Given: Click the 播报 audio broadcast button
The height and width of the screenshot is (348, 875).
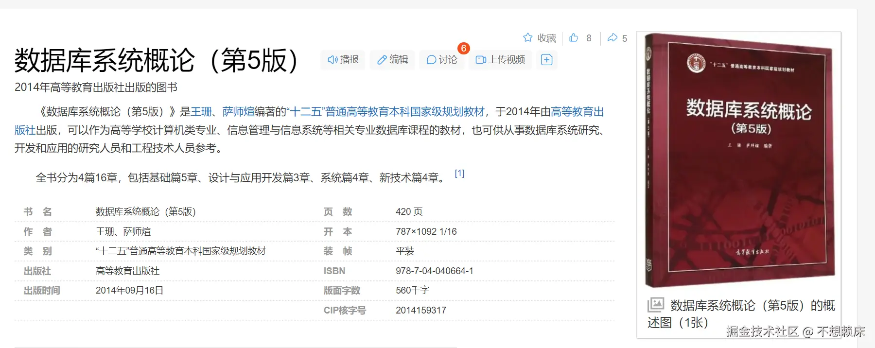Looking at the screenshot, I should coord(343,60).
